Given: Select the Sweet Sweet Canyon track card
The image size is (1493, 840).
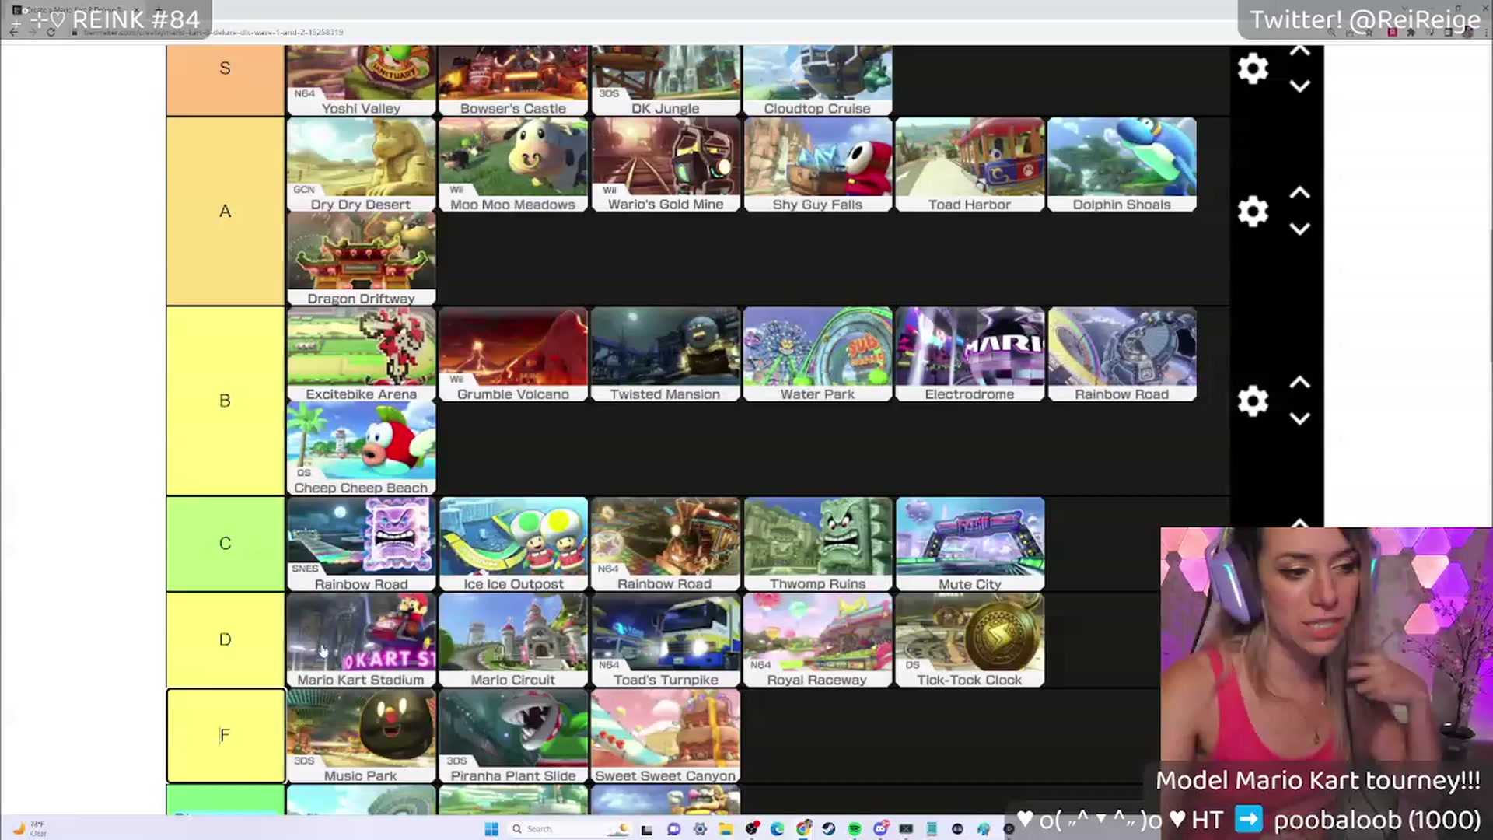Looking at the screenshot, I should [666, 736].
